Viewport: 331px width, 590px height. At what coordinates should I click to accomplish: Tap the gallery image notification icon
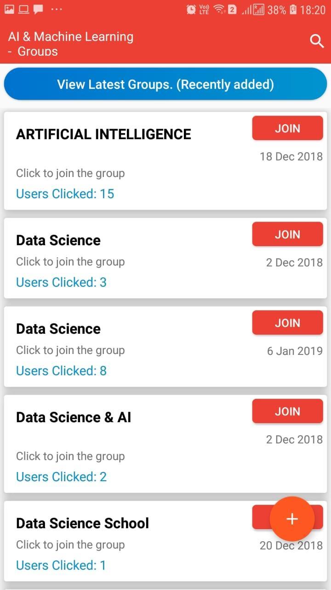[10, 9]
